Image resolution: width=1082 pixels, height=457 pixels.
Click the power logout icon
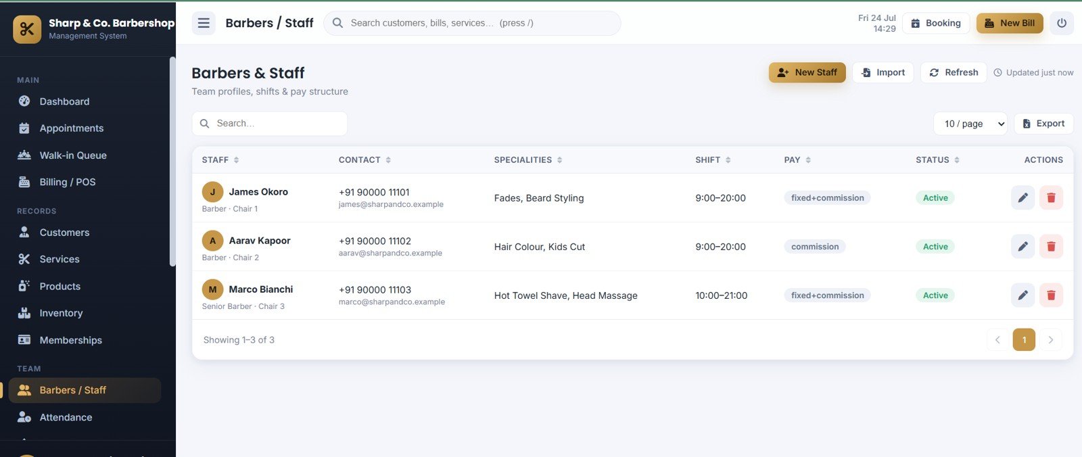(x=1062, y=23)
